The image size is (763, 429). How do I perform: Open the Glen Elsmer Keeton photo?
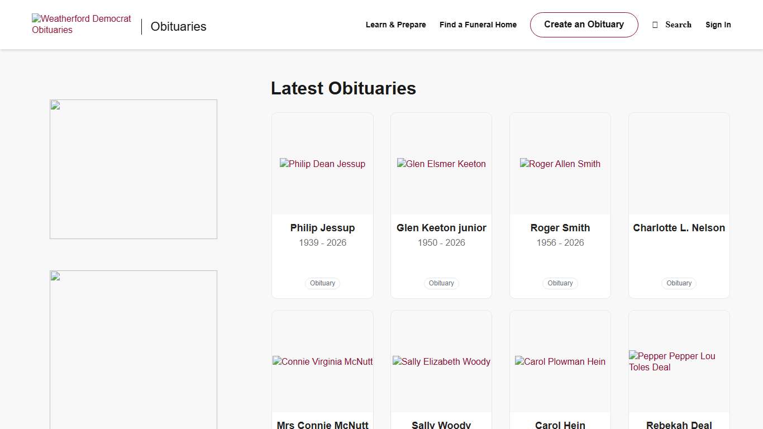(x=441, y=164)
